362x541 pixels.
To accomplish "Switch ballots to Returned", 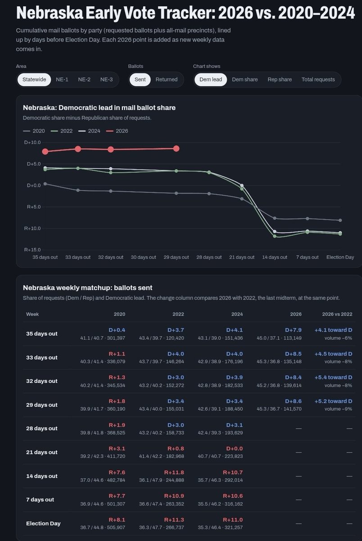I will 167,79.
